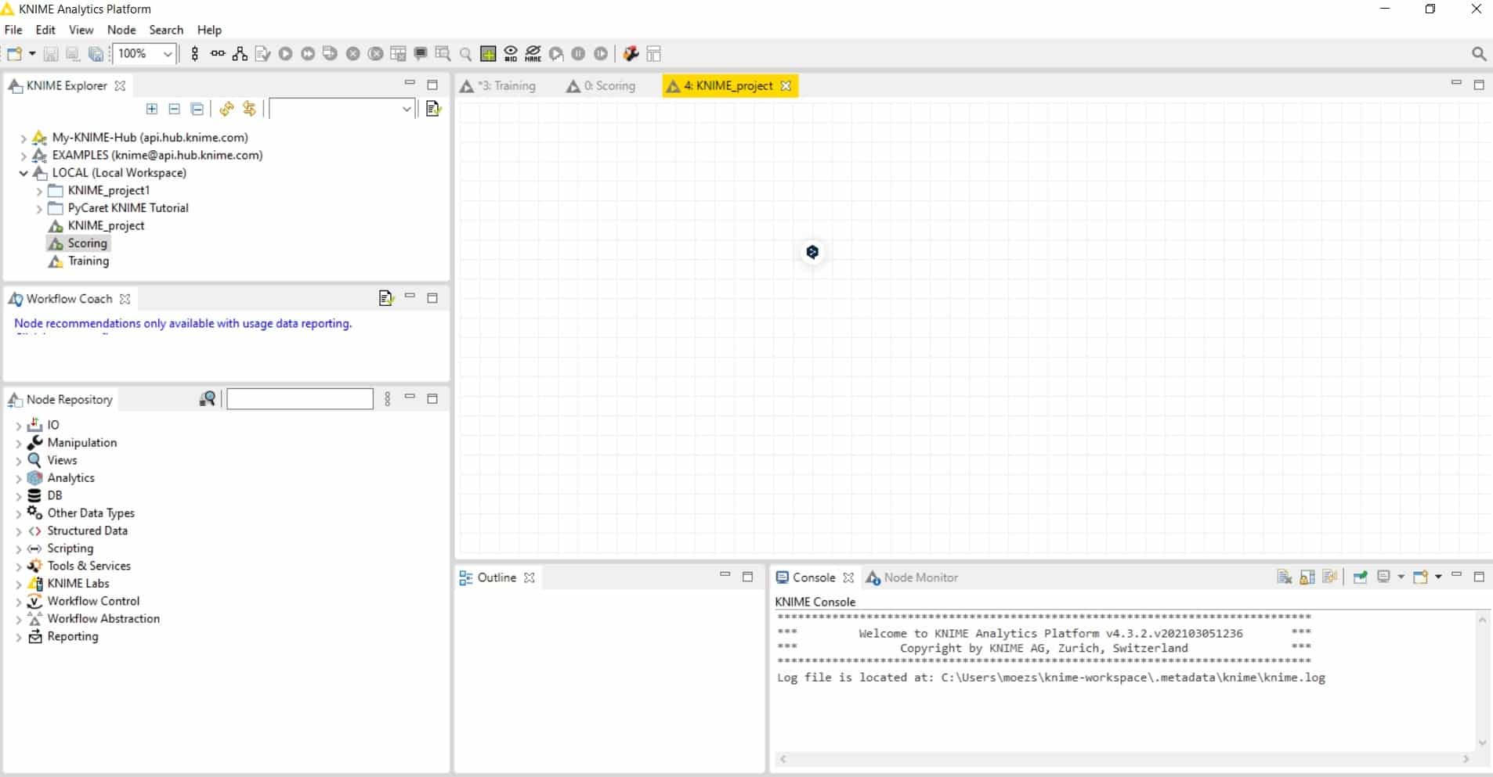This screenshot has height=777, width=1493.
Task: Click Cancel all running nodes icon
Action: (376, 54)
